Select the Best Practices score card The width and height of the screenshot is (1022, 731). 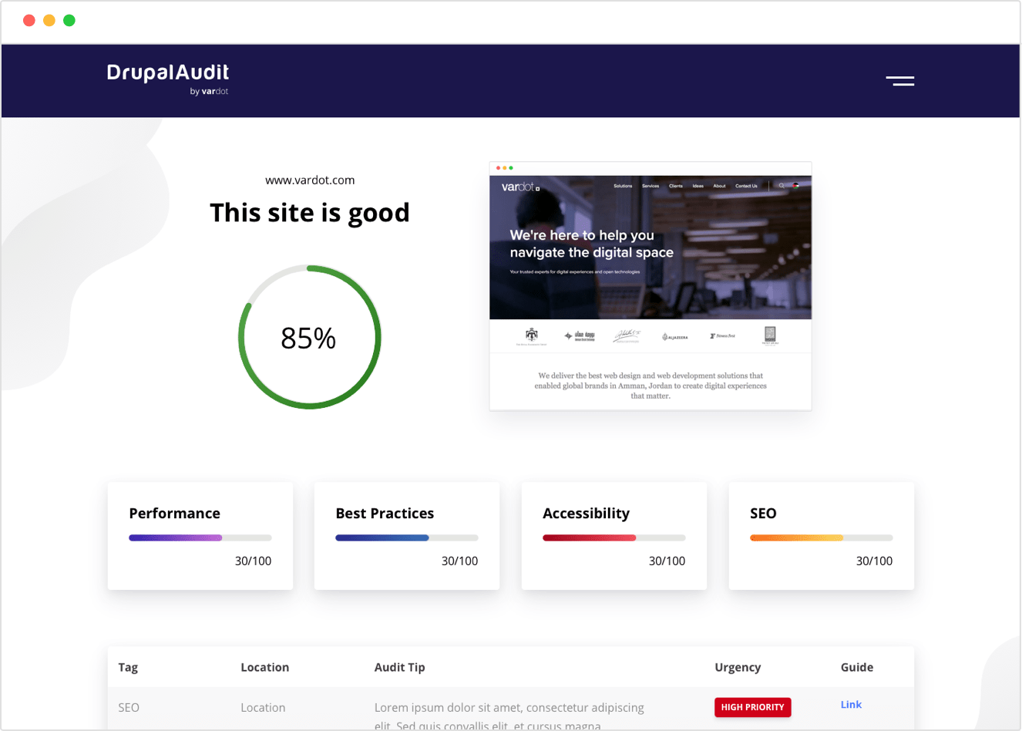[407, 536]
